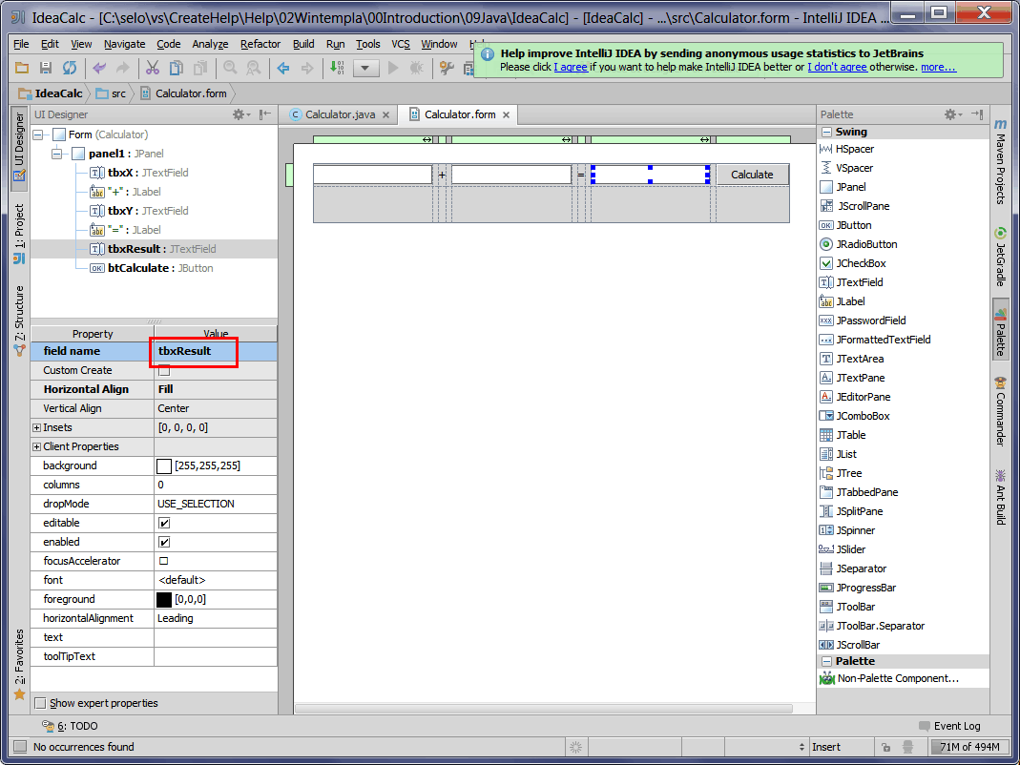Open the JetGradle side tool window

[x=1001, y=257]
